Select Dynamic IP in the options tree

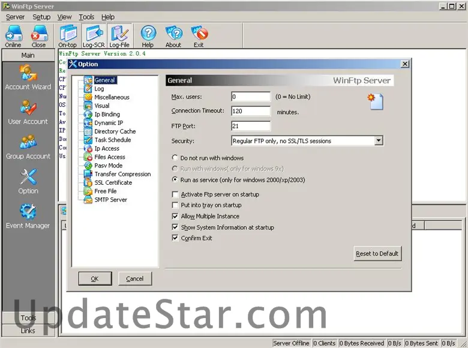[x=109, y=123]
